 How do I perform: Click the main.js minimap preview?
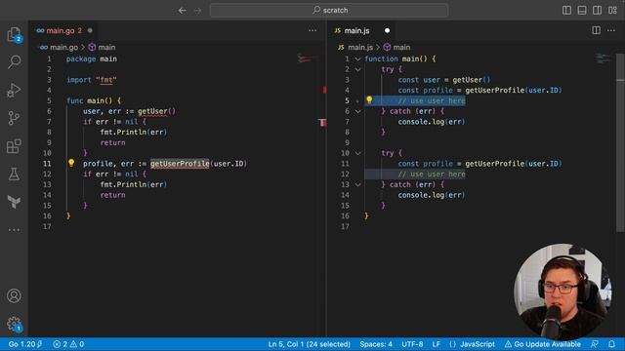[603, 58]
